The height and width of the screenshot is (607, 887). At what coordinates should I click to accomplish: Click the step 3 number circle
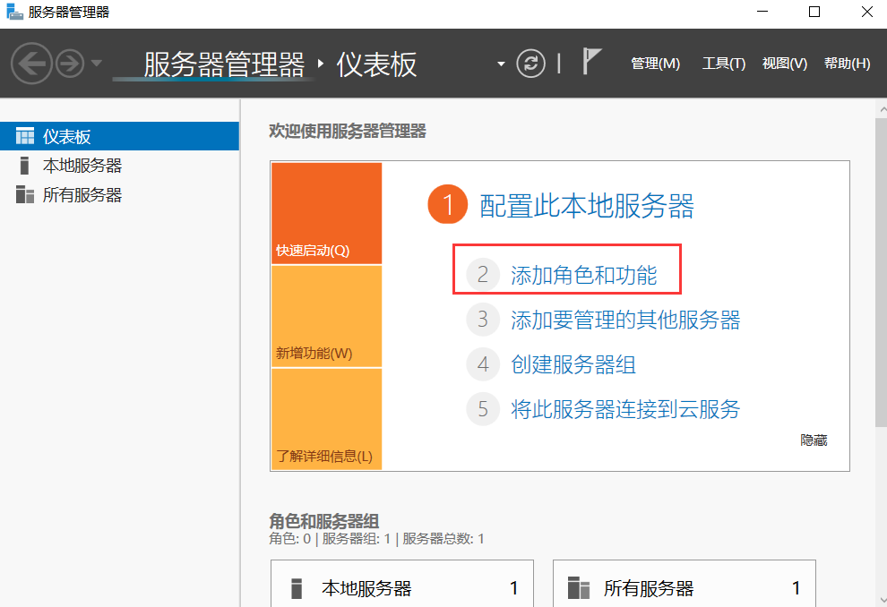(x=483, y=320)
